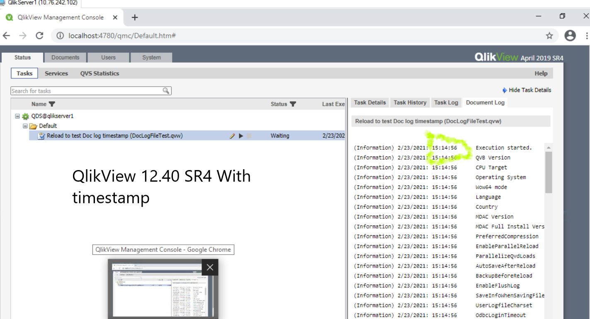Hide Task Details panel
This screenshot has height=319, width=590.
point(527,90)
